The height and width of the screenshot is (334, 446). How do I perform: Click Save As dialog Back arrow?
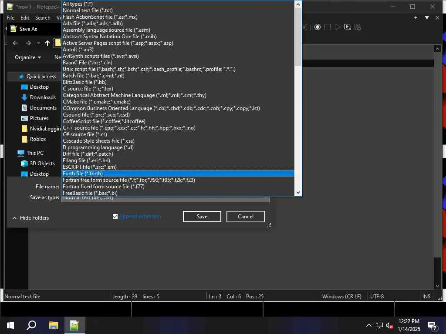point(15,43)
